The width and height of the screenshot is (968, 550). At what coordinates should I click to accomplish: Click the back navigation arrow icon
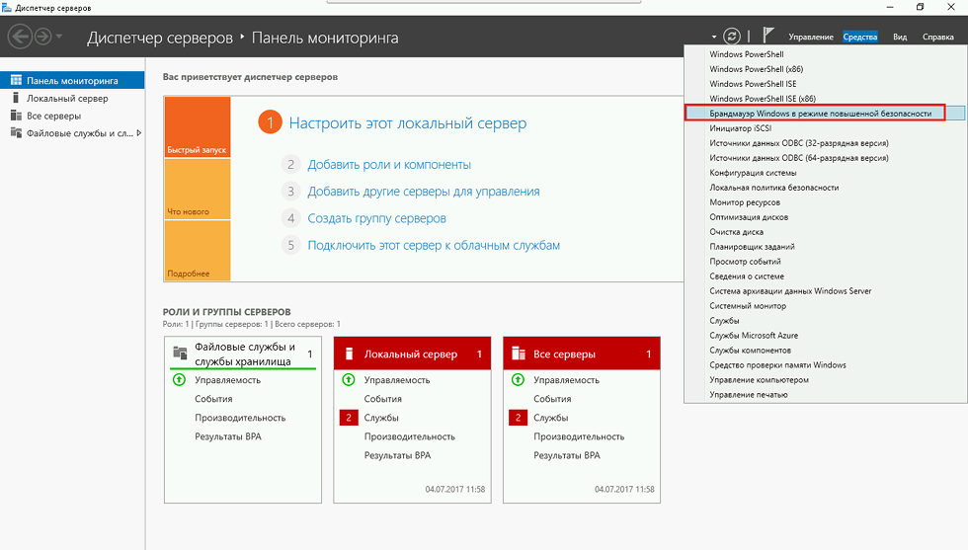click(x=19, y=38)
